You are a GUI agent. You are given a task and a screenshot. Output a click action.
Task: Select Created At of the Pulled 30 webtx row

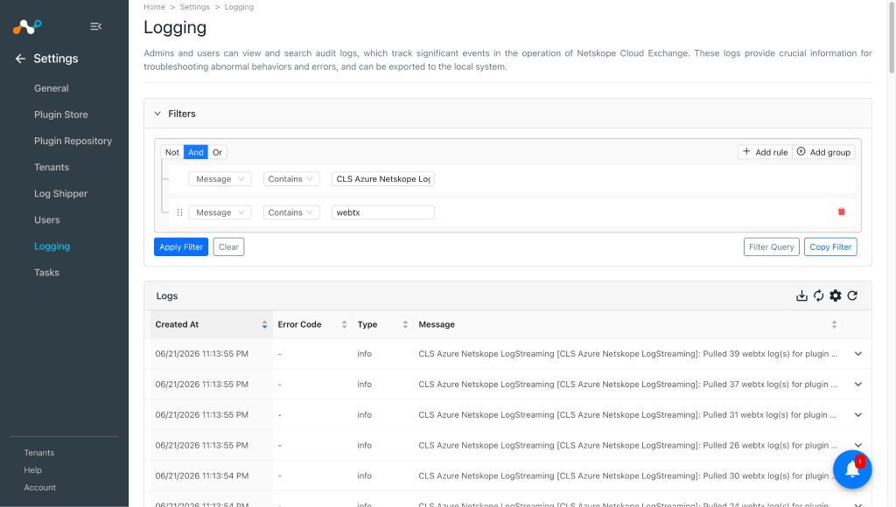[202, 476]
